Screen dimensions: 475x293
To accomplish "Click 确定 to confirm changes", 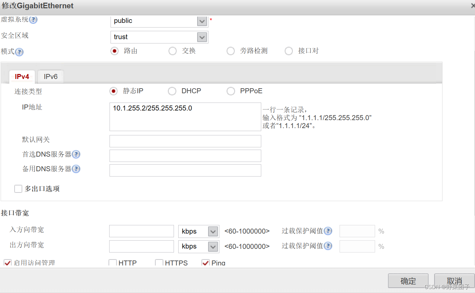I will coord(408,281).
